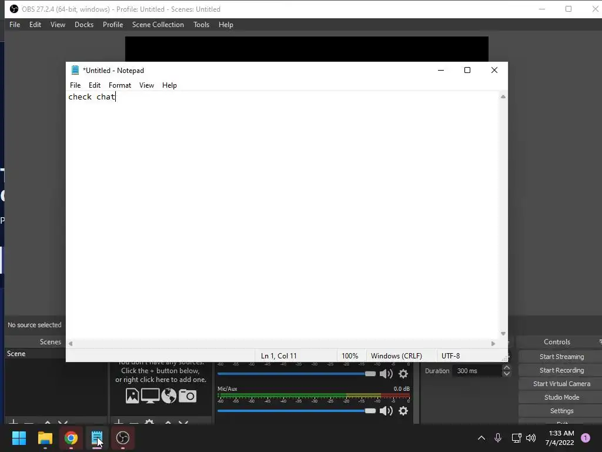Open Notepad's Edit menu
The width and height of the screenshot is (602, 452).
tap(95, 85)
